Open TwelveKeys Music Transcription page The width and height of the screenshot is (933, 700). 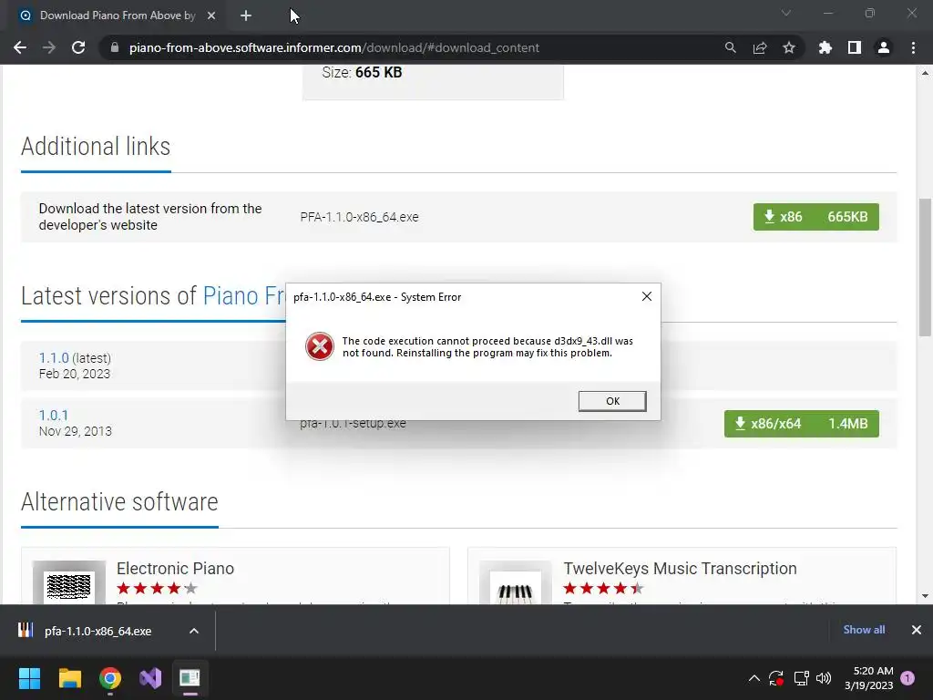point(680,569)
